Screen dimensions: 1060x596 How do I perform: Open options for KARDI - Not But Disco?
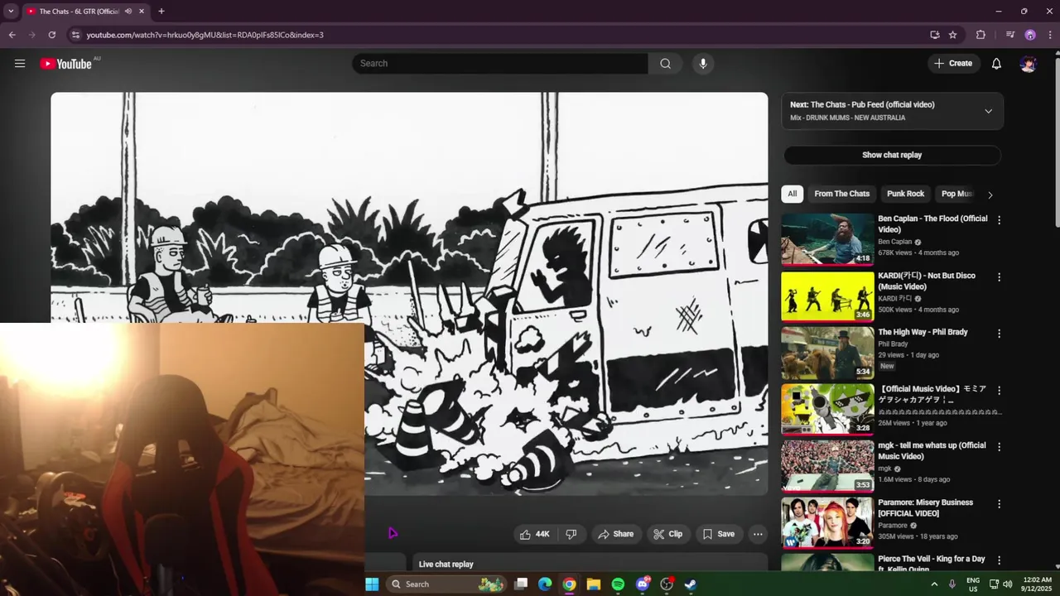click(x=999, y=277)
